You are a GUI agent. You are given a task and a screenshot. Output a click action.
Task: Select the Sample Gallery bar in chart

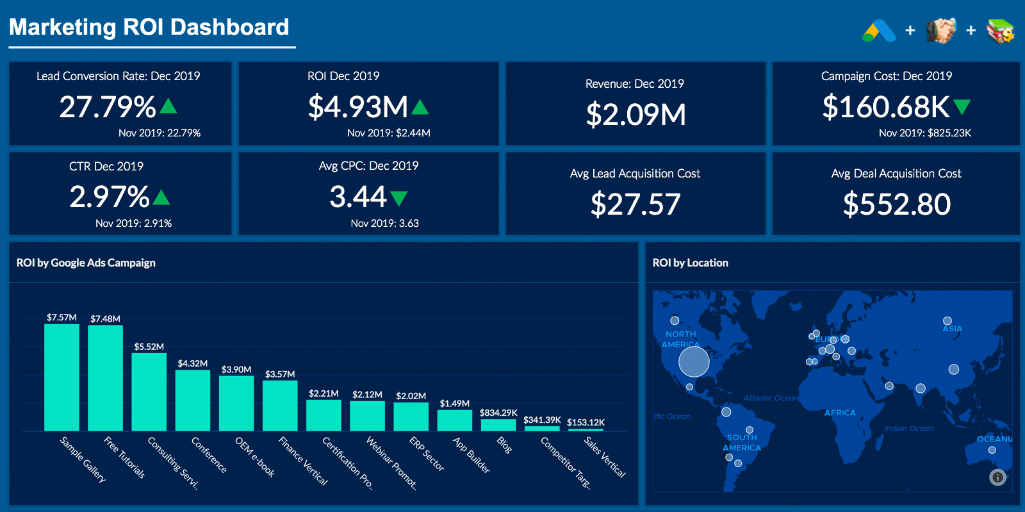coord(61,377)
